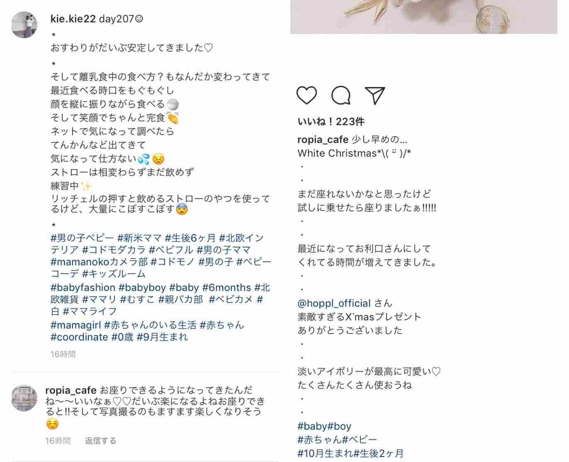Open ropia_cafe commenter avatar
569x462 pixels.
coord(24,398)
